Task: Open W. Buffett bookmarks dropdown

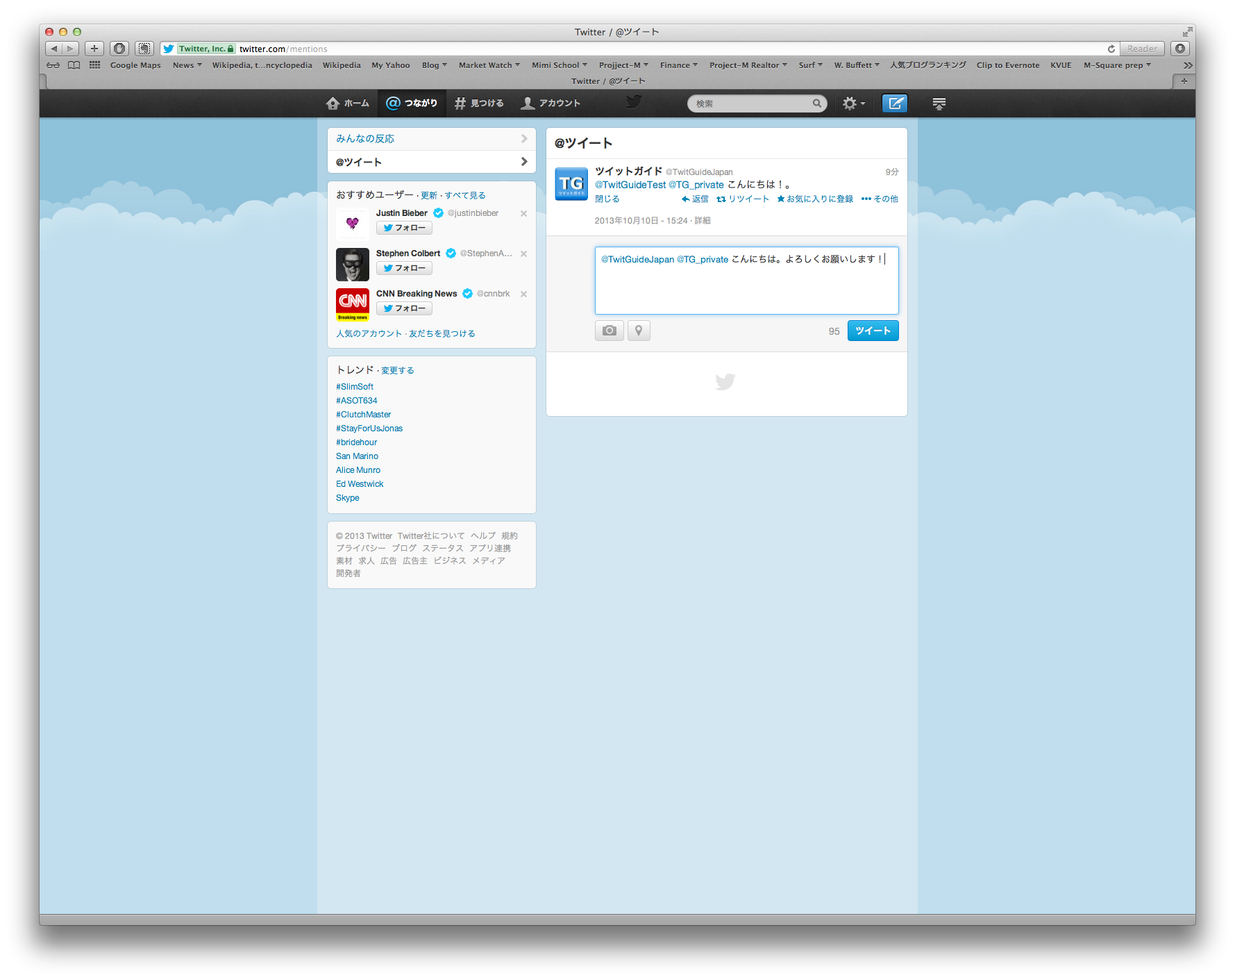Action: coord(857,65)
